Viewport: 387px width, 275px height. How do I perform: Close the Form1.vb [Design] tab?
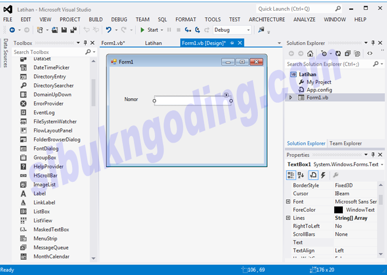click(240, 43)
